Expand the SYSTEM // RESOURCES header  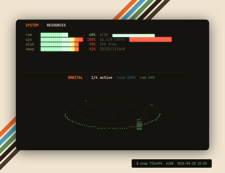46,25
